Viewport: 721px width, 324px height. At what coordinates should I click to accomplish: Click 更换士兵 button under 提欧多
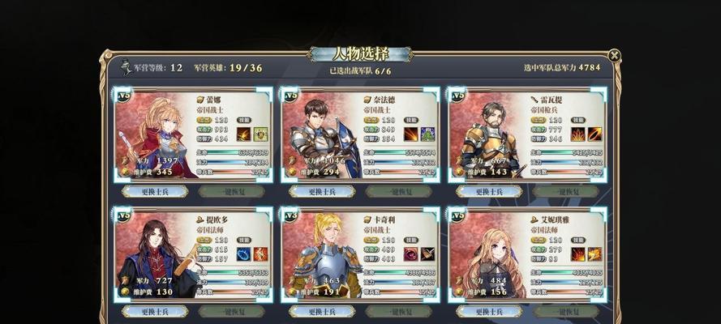155,312
